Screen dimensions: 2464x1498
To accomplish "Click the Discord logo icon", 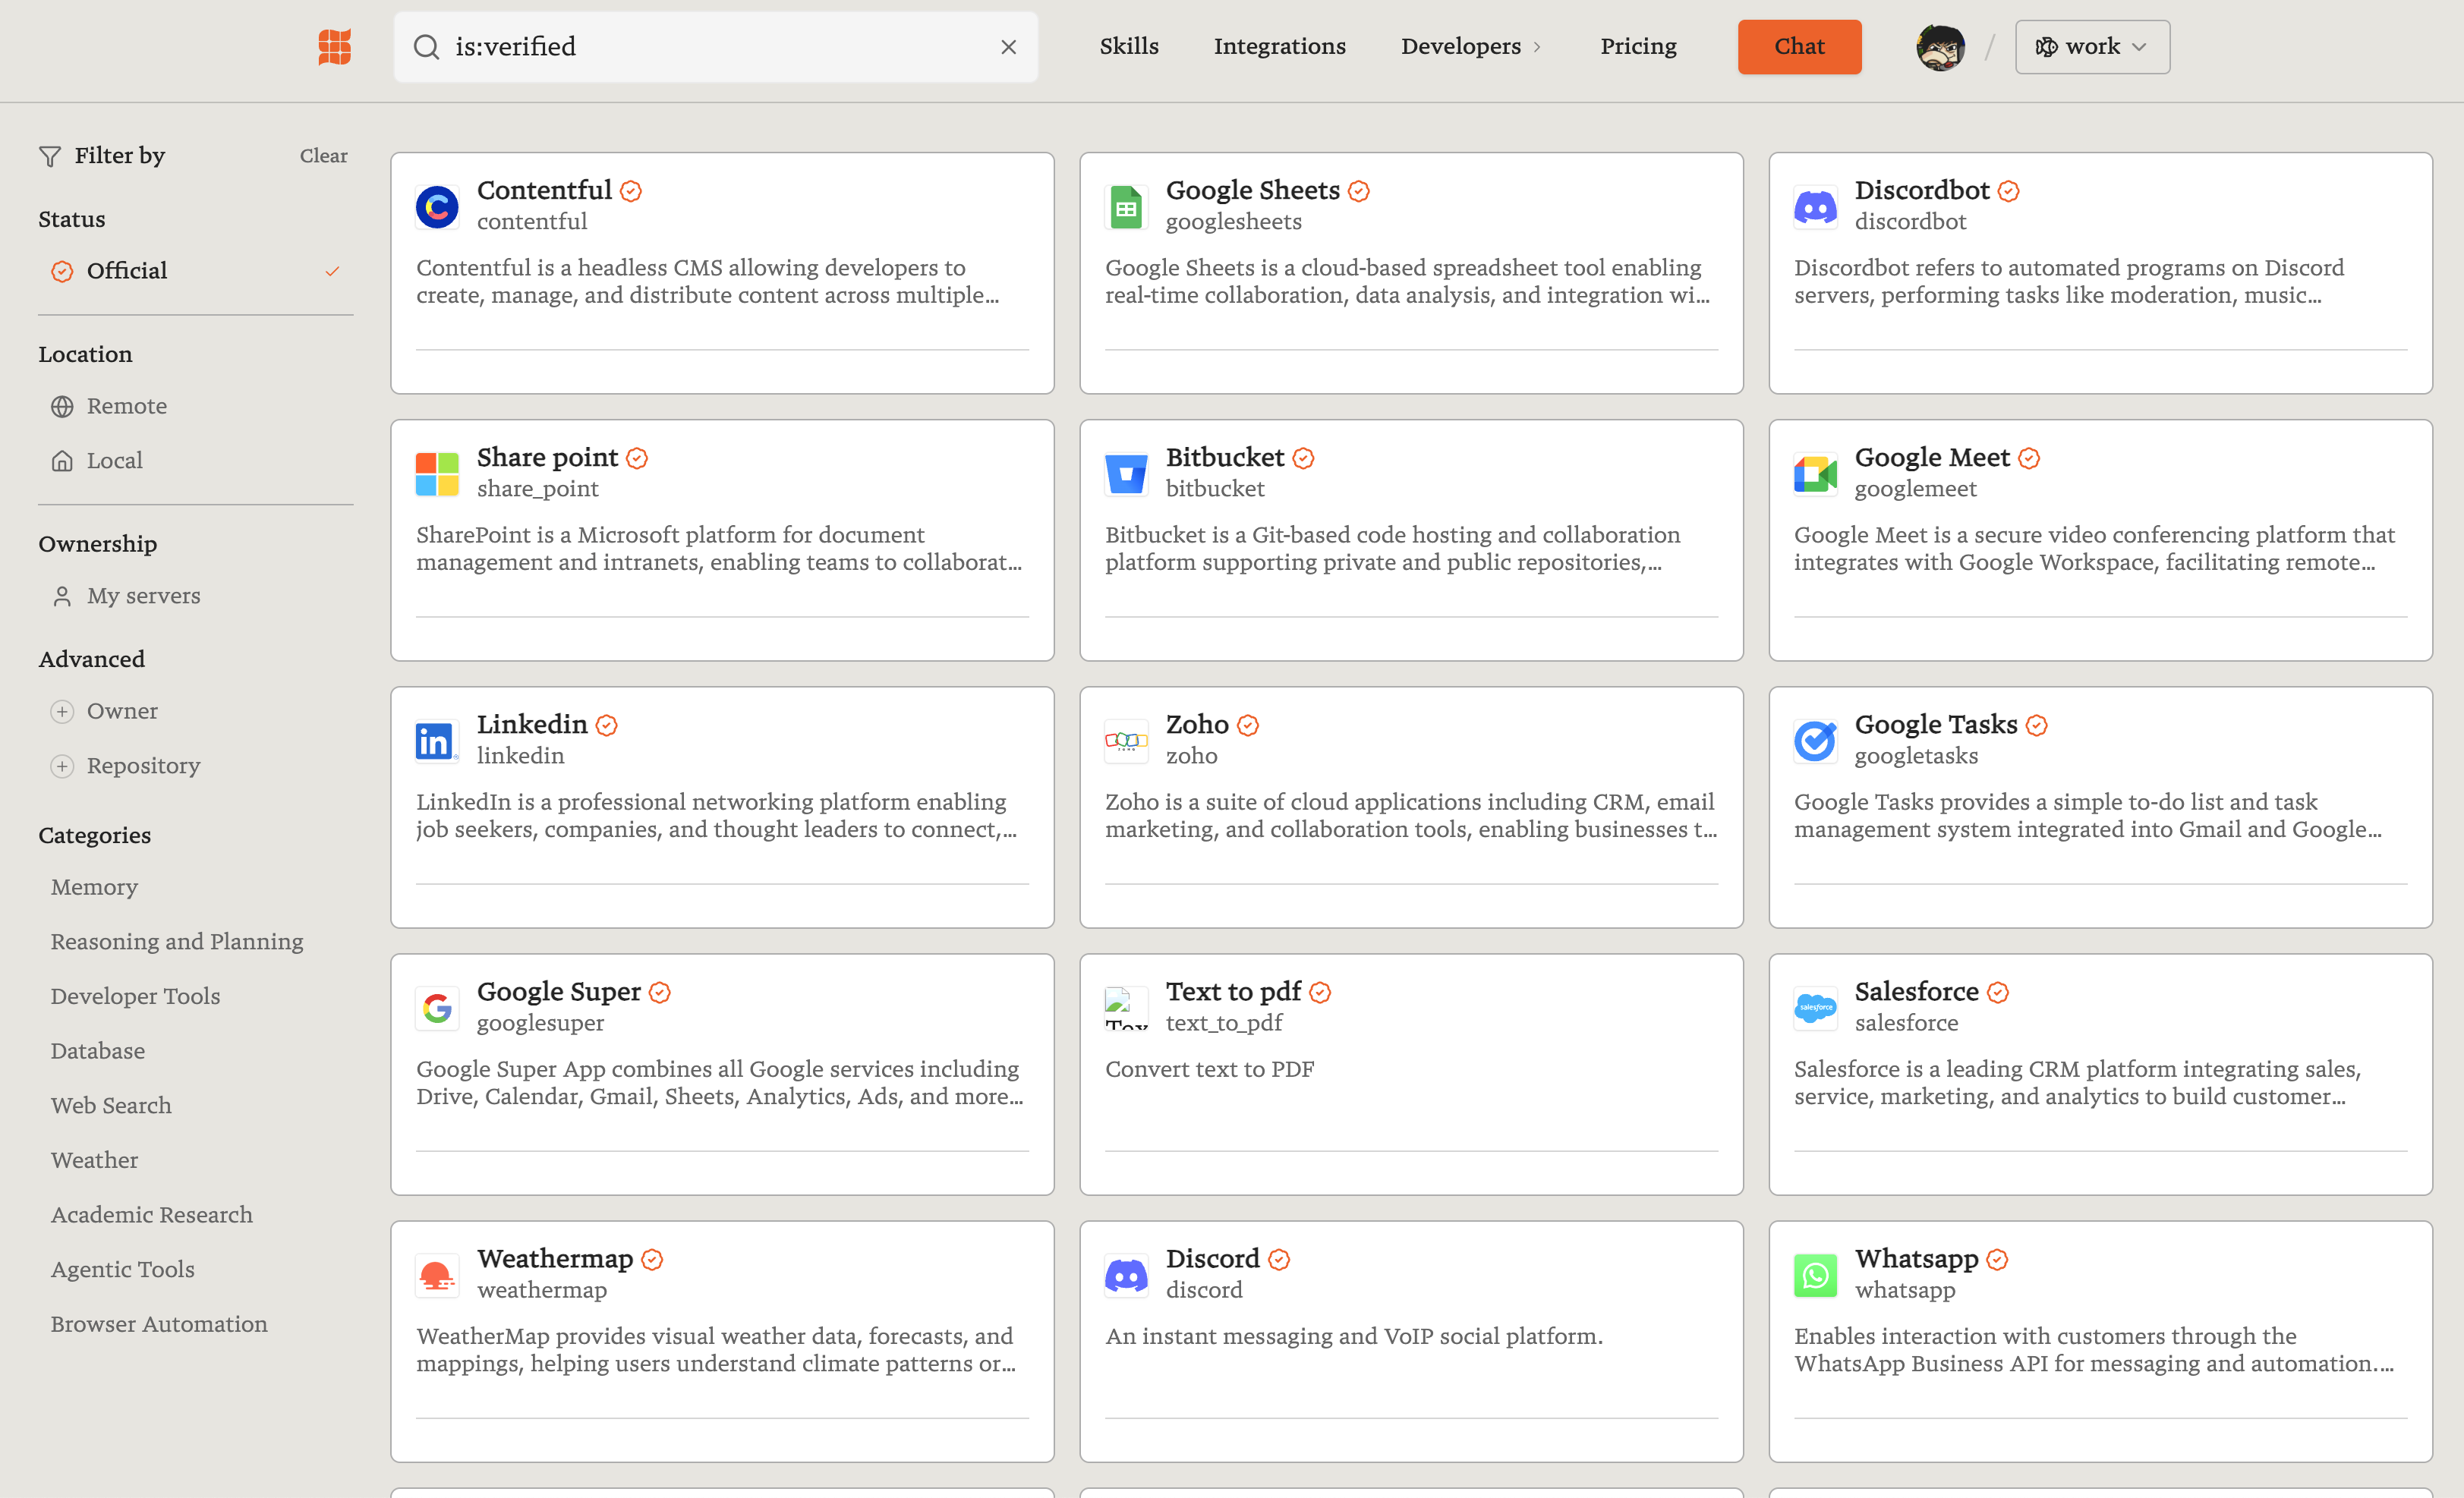I will pyautogui.click(x=1126, y=1275).
